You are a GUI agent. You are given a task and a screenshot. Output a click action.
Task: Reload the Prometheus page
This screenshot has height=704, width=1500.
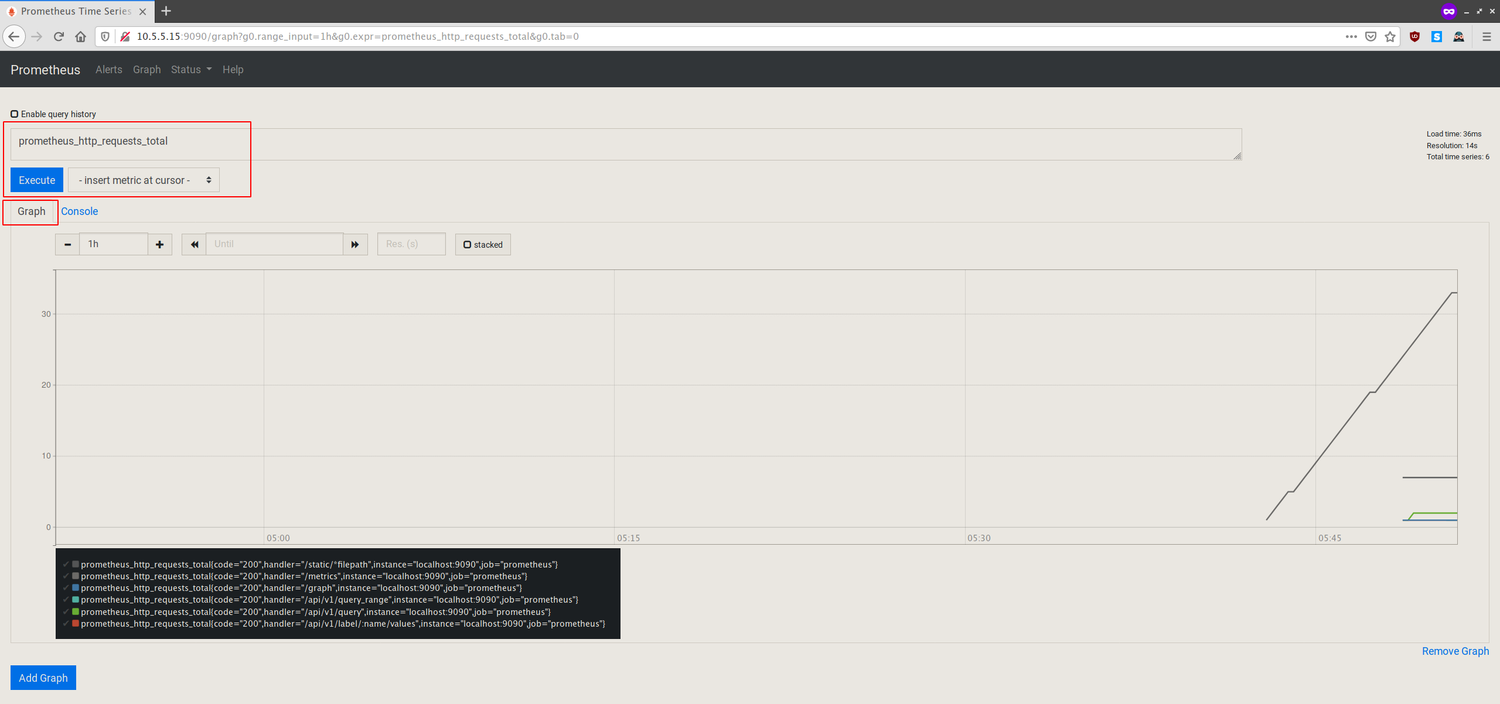coord(59,36)
